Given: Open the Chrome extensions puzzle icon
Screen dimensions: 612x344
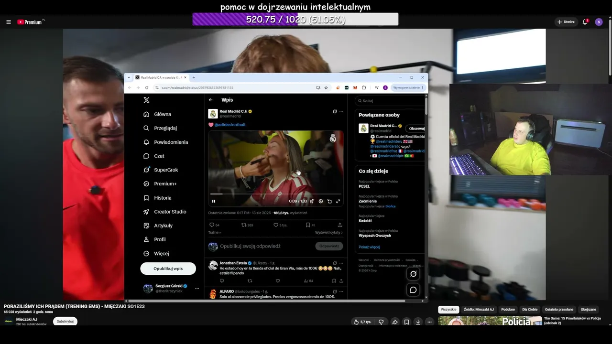Looking at the screenshot, I should click(364, 88).
